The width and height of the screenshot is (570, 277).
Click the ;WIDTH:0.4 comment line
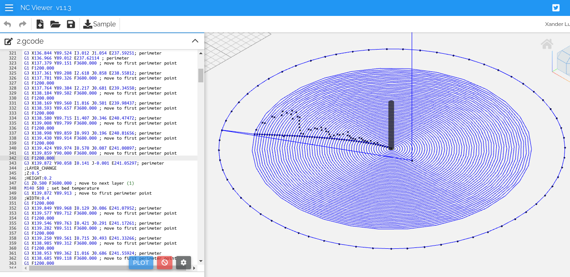click(x=36, y=198)
